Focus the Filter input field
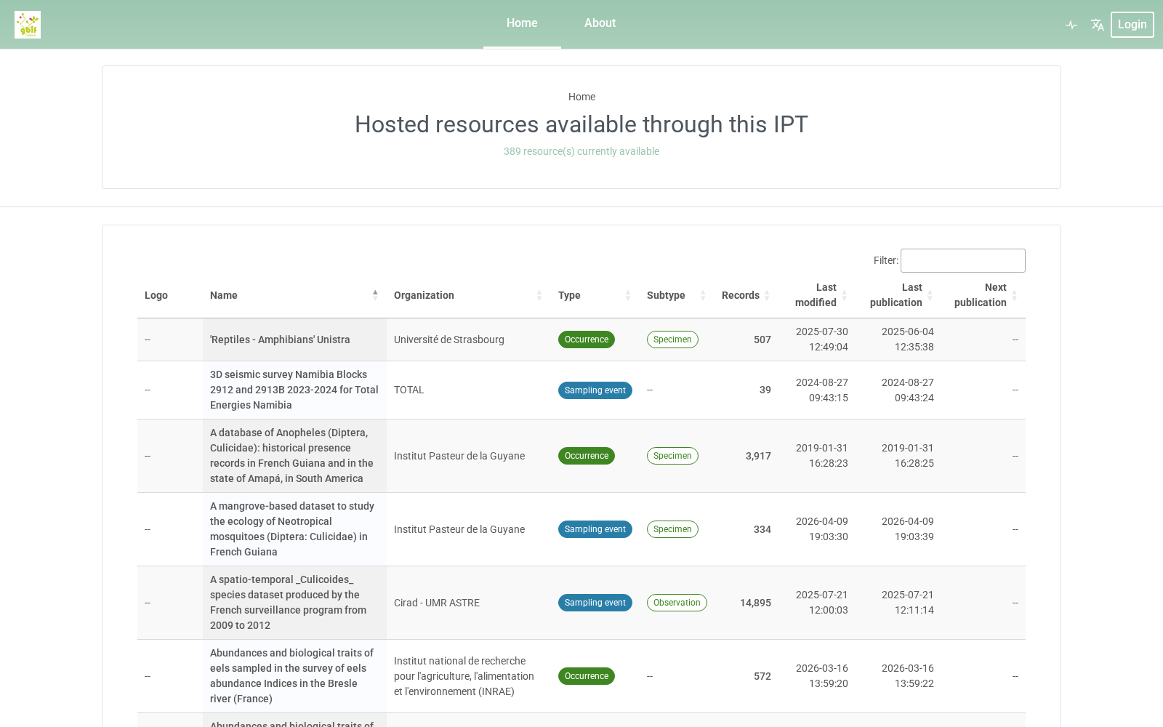The height and width of the screenshot is (727, 1163). click(x=962, y=260)
